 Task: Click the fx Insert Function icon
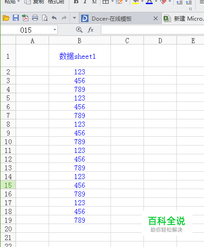coord(91,30)
